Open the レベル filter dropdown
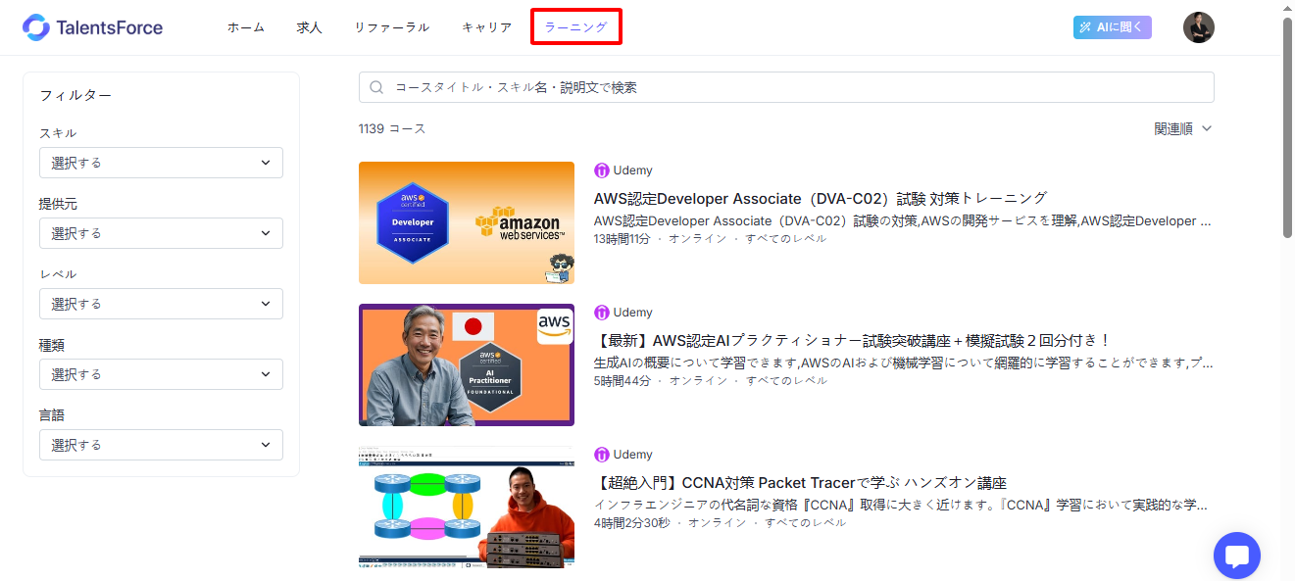The width and height of the screenshot is (1295, 581). point(161,304)
